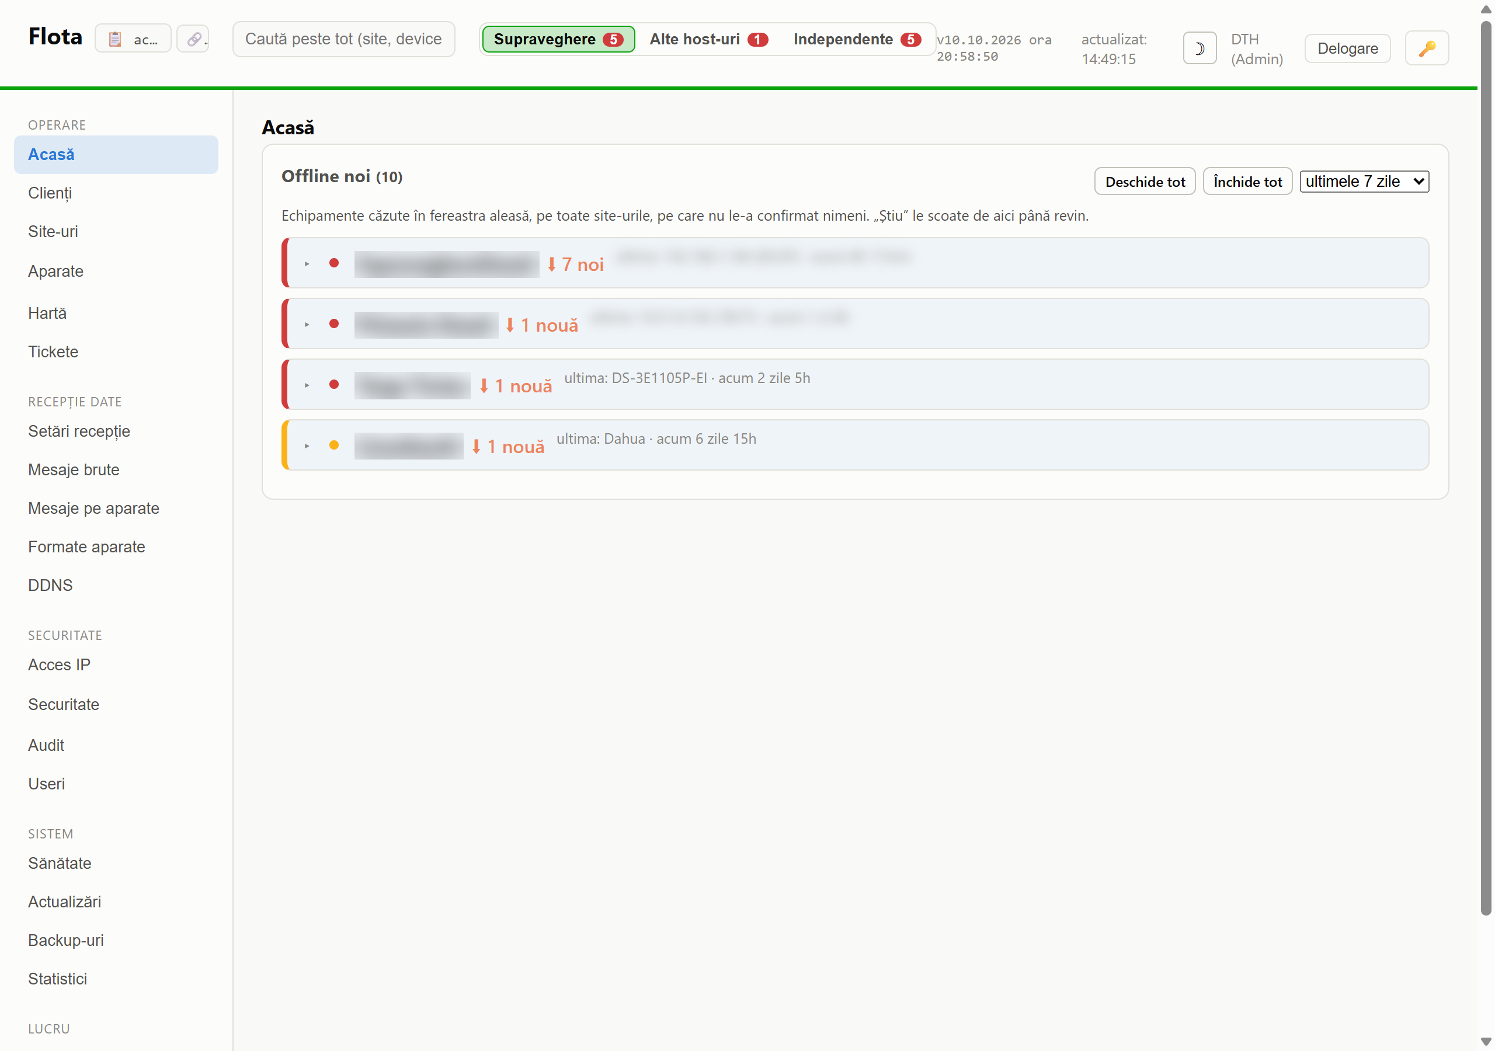1495x1051 pixels.
Task: Open DDNS page
Action: (116, 584)
